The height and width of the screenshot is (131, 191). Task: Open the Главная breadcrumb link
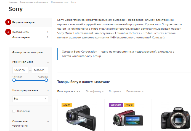[13, 2]
